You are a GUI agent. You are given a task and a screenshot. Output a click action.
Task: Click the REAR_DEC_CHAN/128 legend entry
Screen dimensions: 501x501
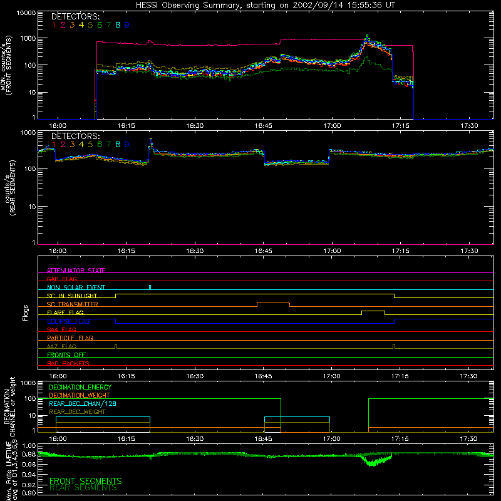coord(83,403)
